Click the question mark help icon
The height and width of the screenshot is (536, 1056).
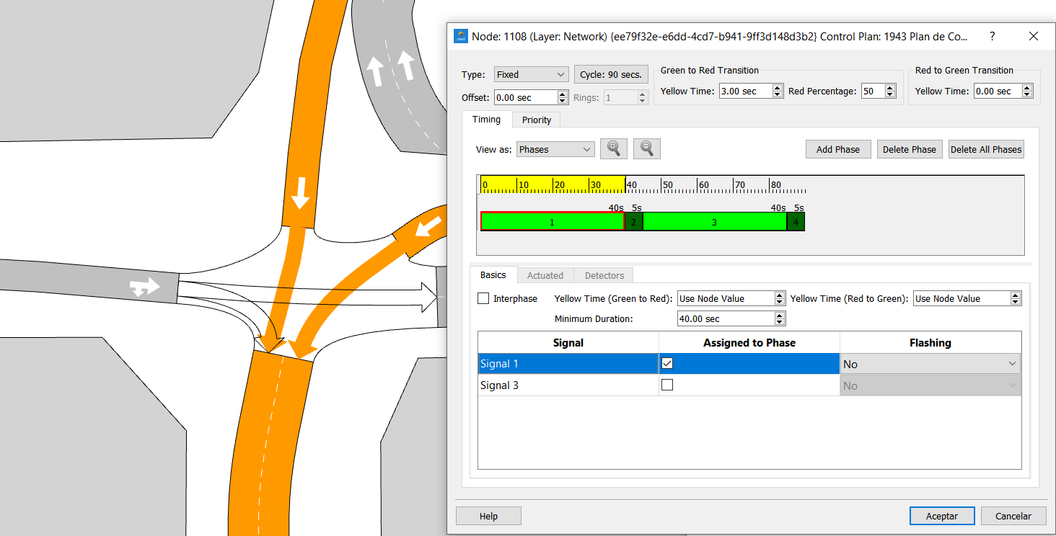point(993,36)
